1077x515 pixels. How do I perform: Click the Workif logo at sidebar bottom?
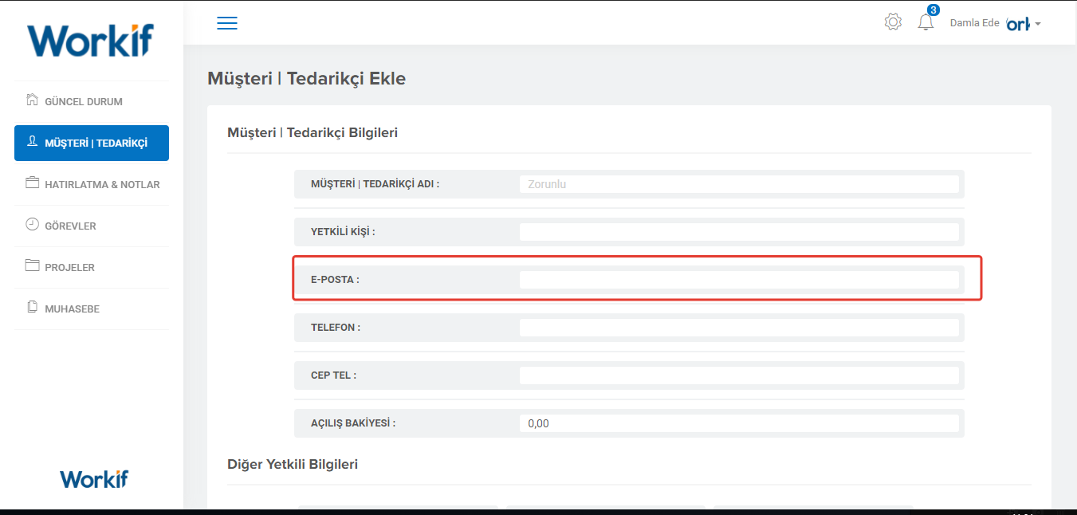click(93, 478)
